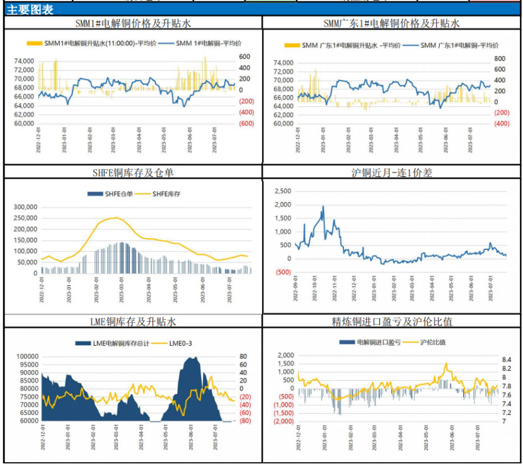
Task: Click the 主要图表 section header
Action: pyautogui.click(x=30, y=9)
